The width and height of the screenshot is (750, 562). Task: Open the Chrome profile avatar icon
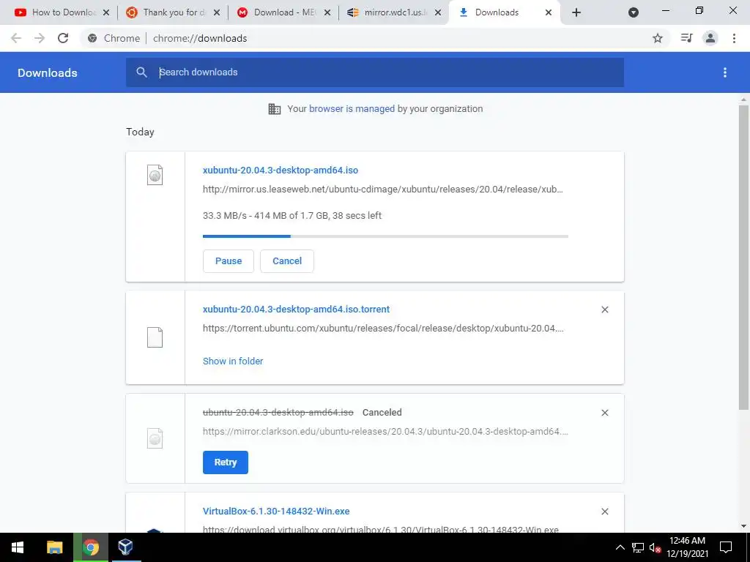pyautogui.click(x=710, y=38)
